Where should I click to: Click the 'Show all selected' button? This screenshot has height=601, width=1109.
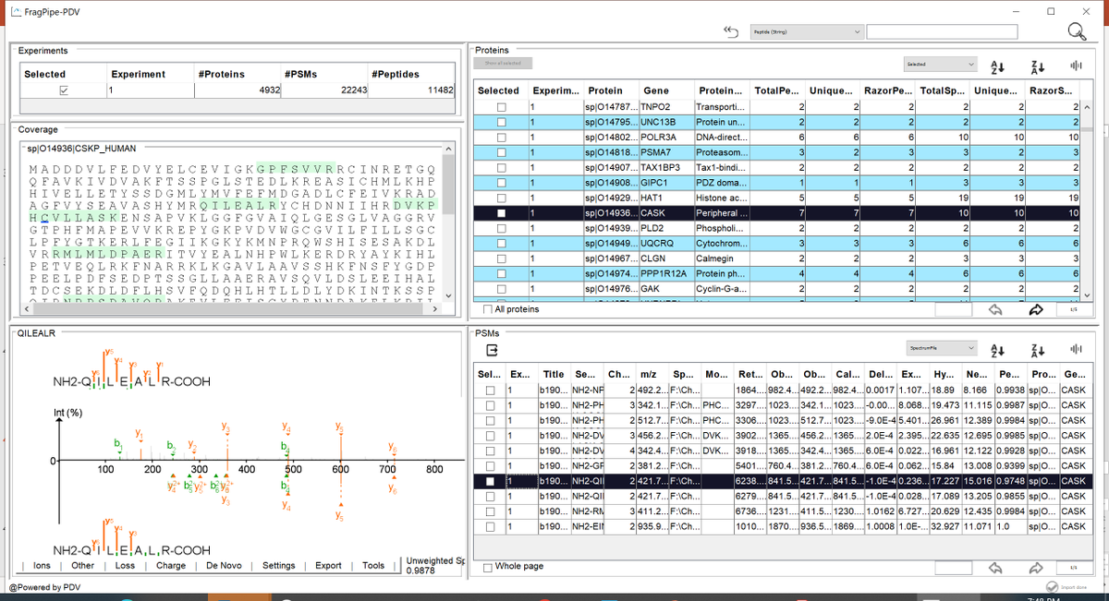[x=503, y=63]
